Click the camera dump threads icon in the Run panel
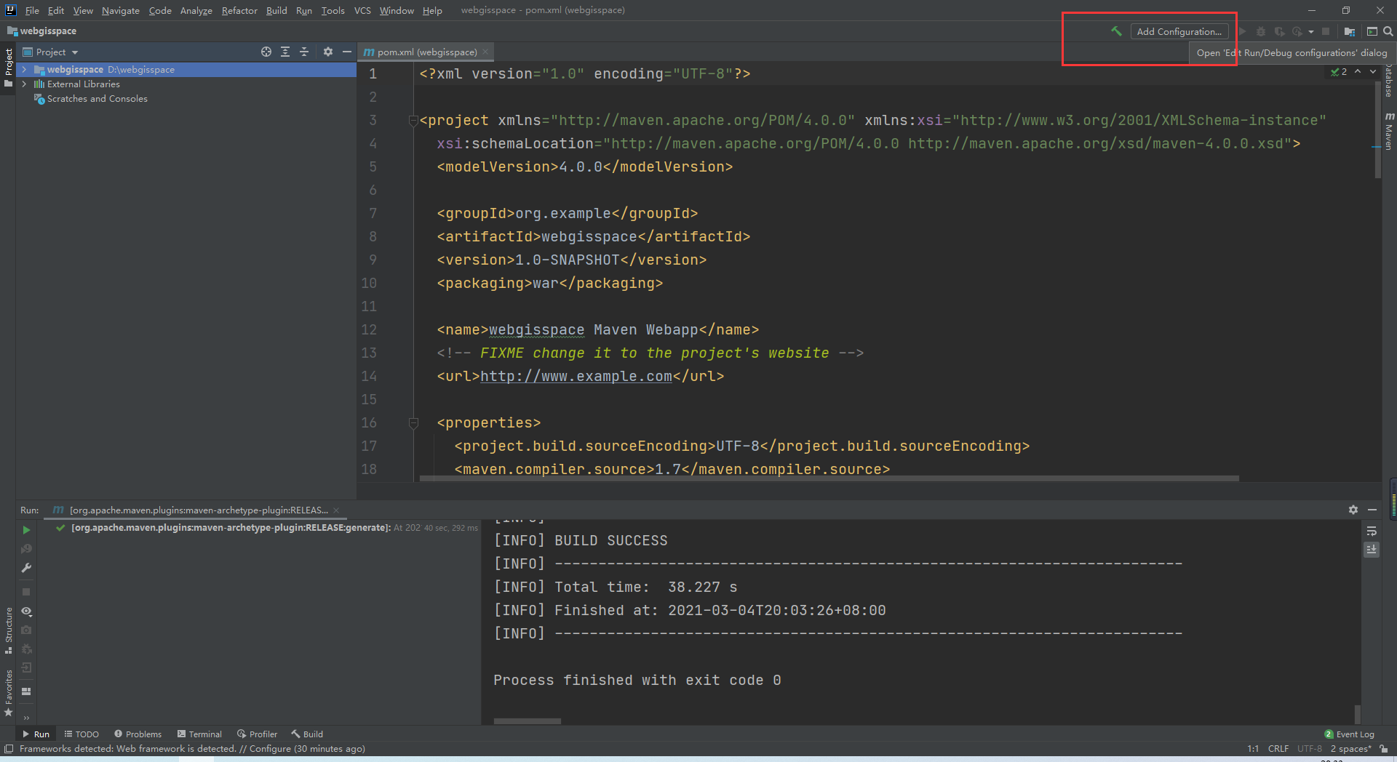This screenshot has height=762, width=1397. point(26,630)
